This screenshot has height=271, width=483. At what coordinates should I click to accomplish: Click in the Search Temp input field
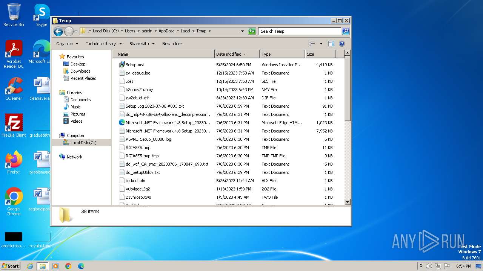tap(300, 31)
